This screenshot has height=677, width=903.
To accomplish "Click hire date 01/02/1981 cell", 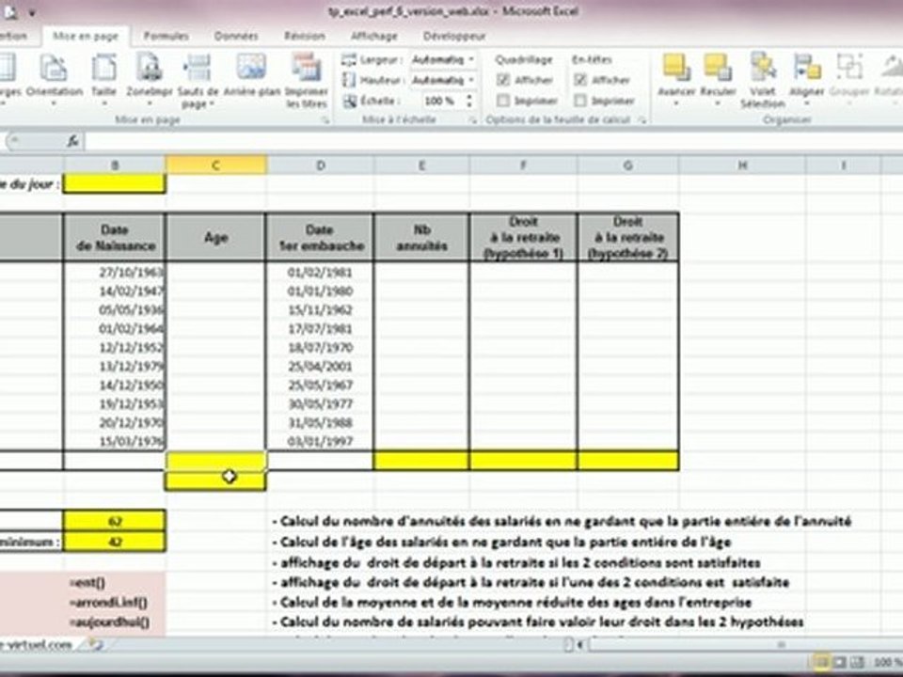I will coord(320,272).
